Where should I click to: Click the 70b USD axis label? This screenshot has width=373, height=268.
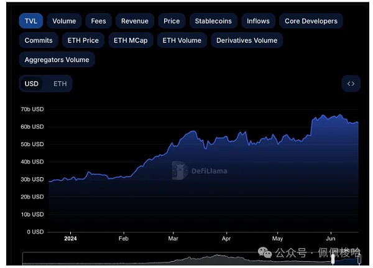(32, 109)
